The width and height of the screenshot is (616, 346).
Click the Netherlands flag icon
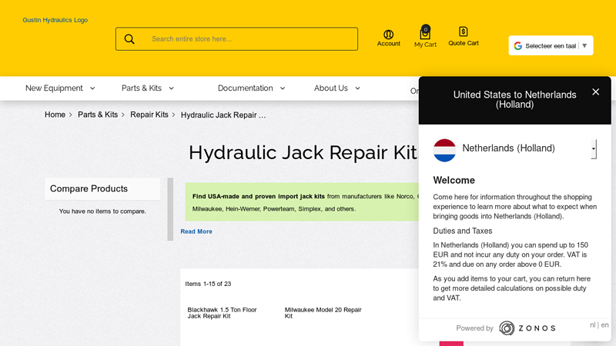(444, 150)
